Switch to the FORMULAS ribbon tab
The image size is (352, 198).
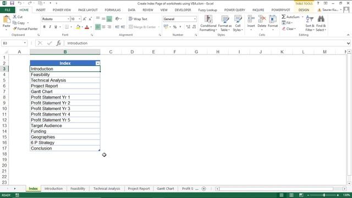(x=113, y=10)
